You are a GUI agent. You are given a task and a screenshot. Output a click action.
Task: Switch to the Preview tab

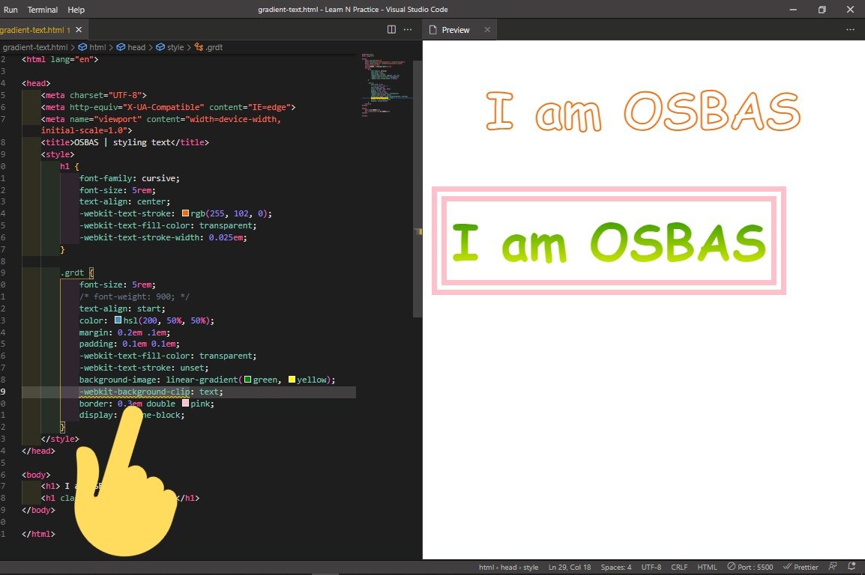pos(455,30)
